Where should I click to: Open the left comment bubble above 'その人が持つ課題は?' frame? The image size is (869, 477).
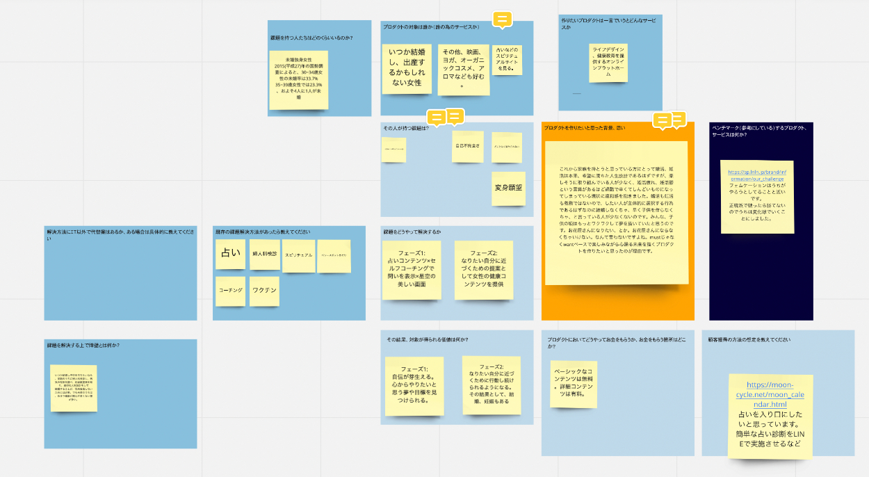pyautogui.click(x=436, y=118)
